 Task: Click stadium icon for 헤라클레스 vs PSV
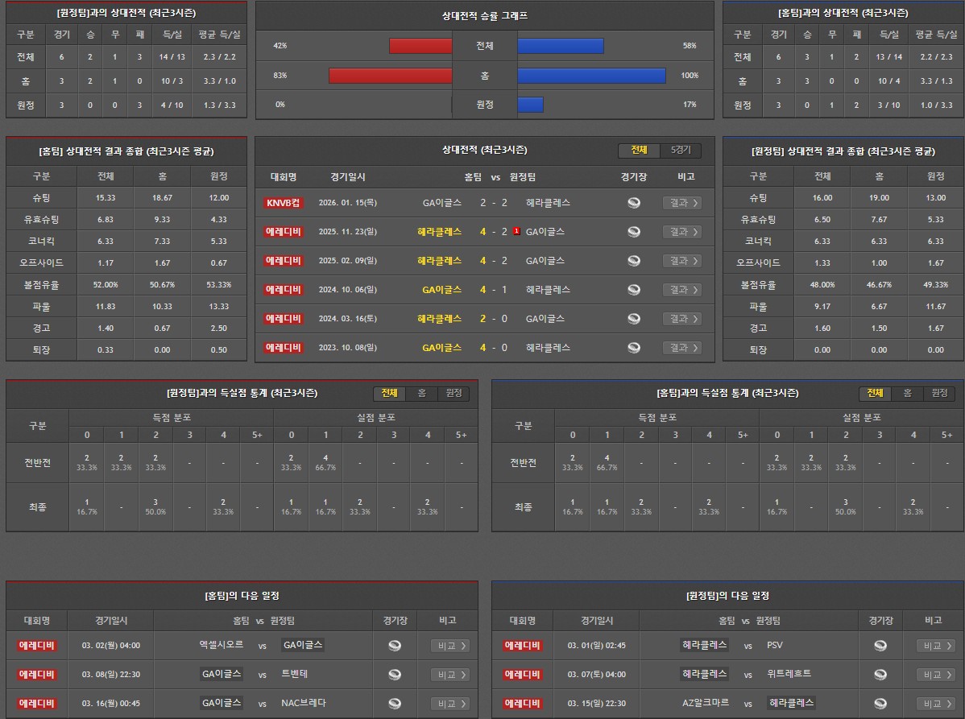click(880, 646)
